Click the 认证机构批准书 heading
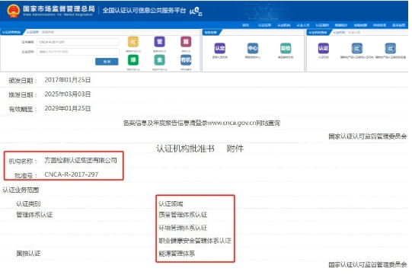The width and height of the screenshot is (412, 275). [185, 149]
